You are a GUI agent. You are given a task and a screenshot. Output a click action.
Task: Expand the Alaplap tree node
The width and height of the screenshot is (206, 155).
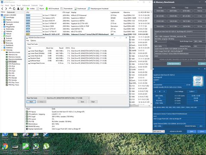tap(2, 20)
